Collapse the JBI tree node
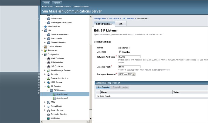This screenshot has width=208, height=123. [42, 30]
